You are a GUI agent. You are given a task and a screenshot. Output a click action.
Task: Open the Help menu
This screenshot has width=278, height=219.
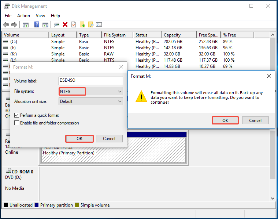click(56, 16)
